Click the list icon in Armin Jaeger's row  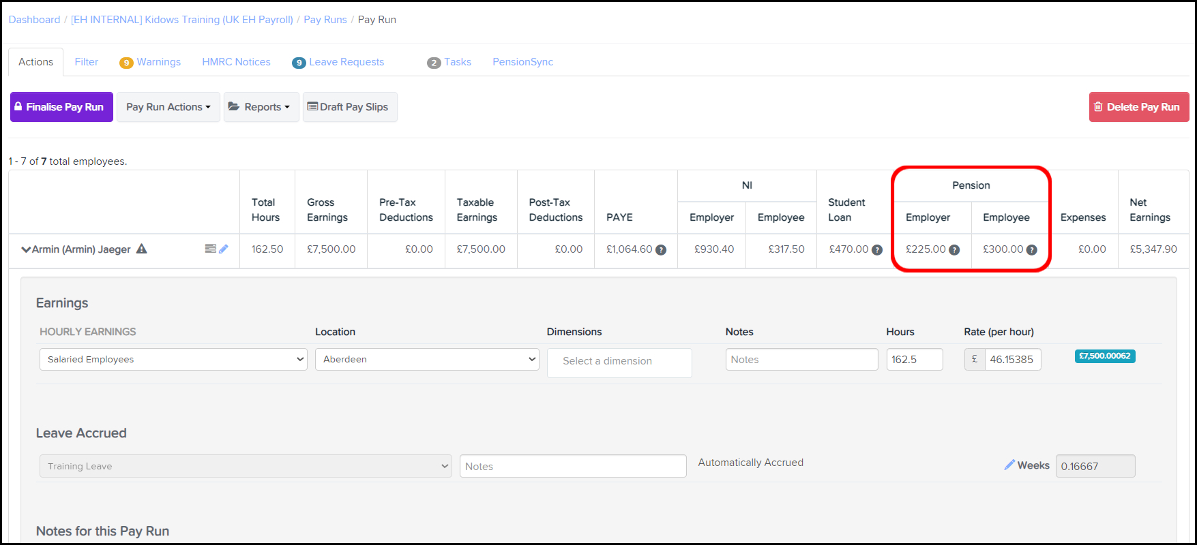[211, 249]
